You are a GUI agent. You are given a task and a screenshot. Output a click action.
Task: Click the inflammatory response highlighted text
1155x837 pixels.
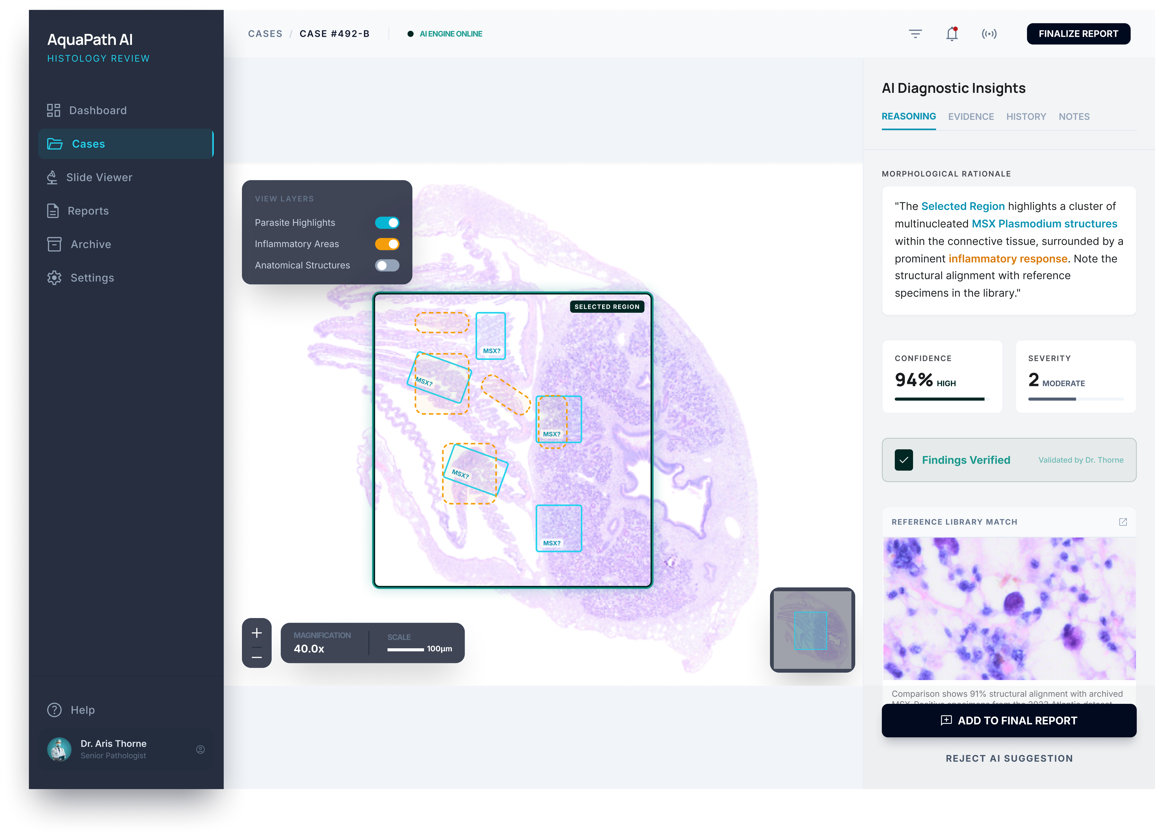1007,258
